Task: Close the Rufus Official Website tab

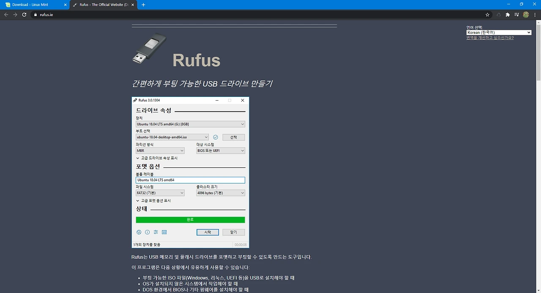Action: coord(134,5)
